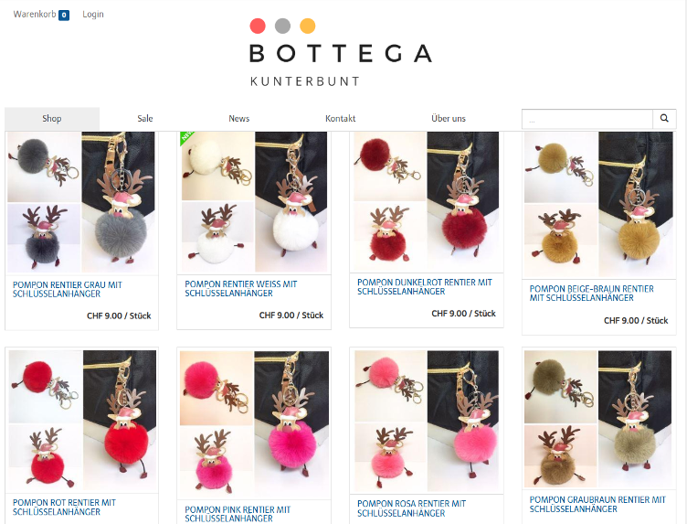Open Pompon Dunkelrot Rentier product link
Image resolution: width=687 pixels, height=524 pixels.
(425, 287)
